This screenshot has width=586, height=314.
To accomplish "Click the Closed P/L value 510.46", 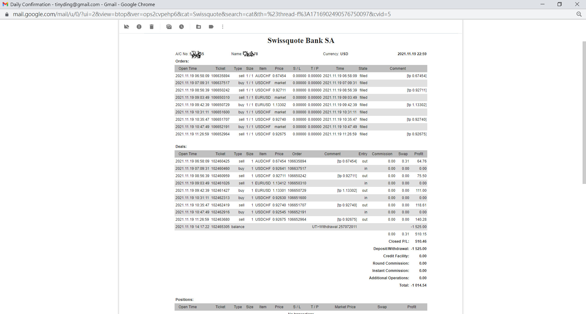I will [x=421, y=241].
